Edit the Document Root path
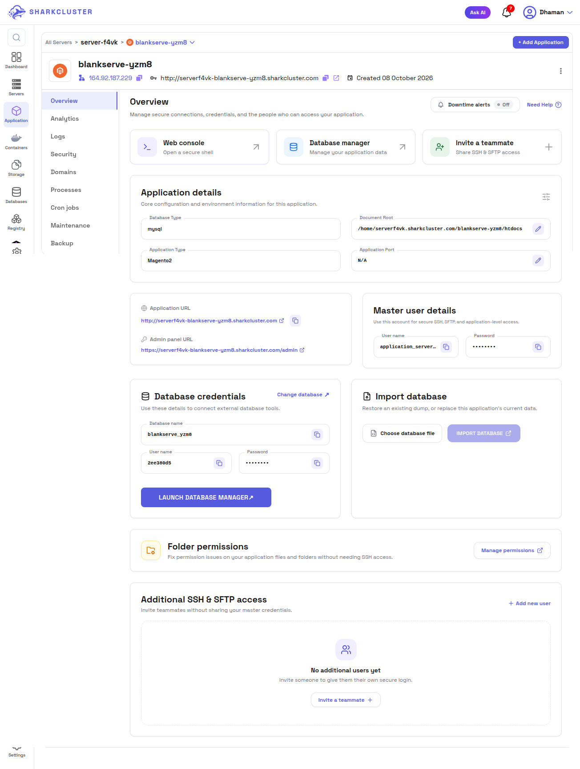The width and height of the screenshot is (580, 769). 538,229
